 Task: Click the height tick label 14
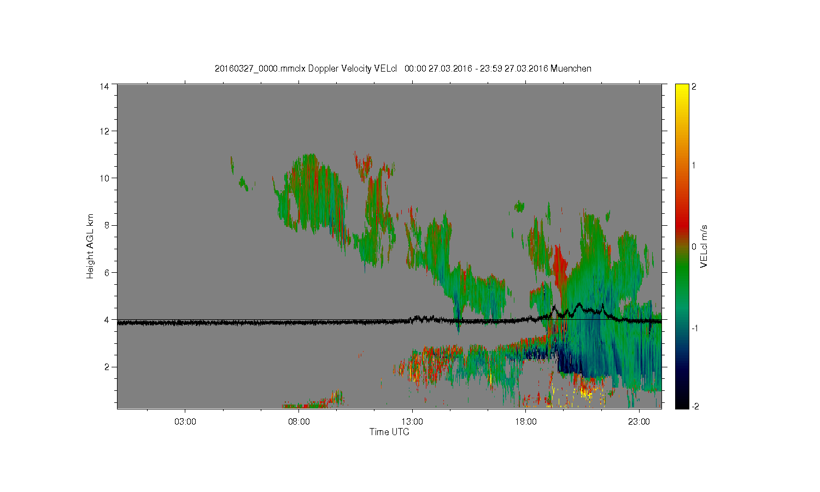(x=104, y=86)
